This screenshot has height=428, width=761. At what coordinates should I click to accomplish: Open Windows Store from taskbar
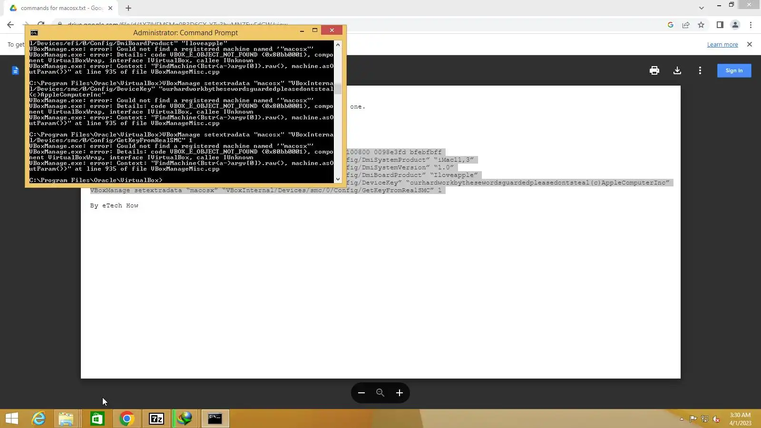coord(97,418)
